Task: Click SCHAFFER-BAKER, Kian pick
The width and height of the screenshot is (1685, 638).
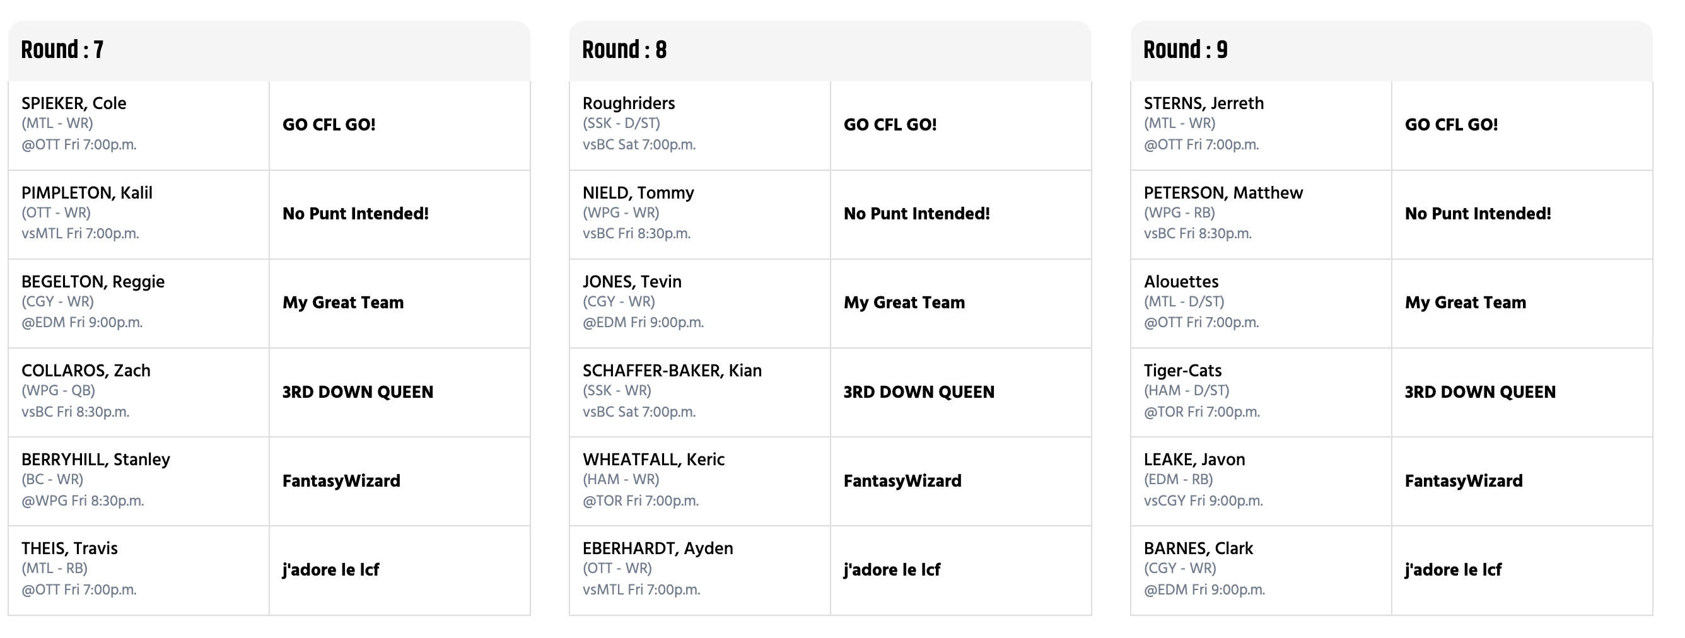Action: 672,371
